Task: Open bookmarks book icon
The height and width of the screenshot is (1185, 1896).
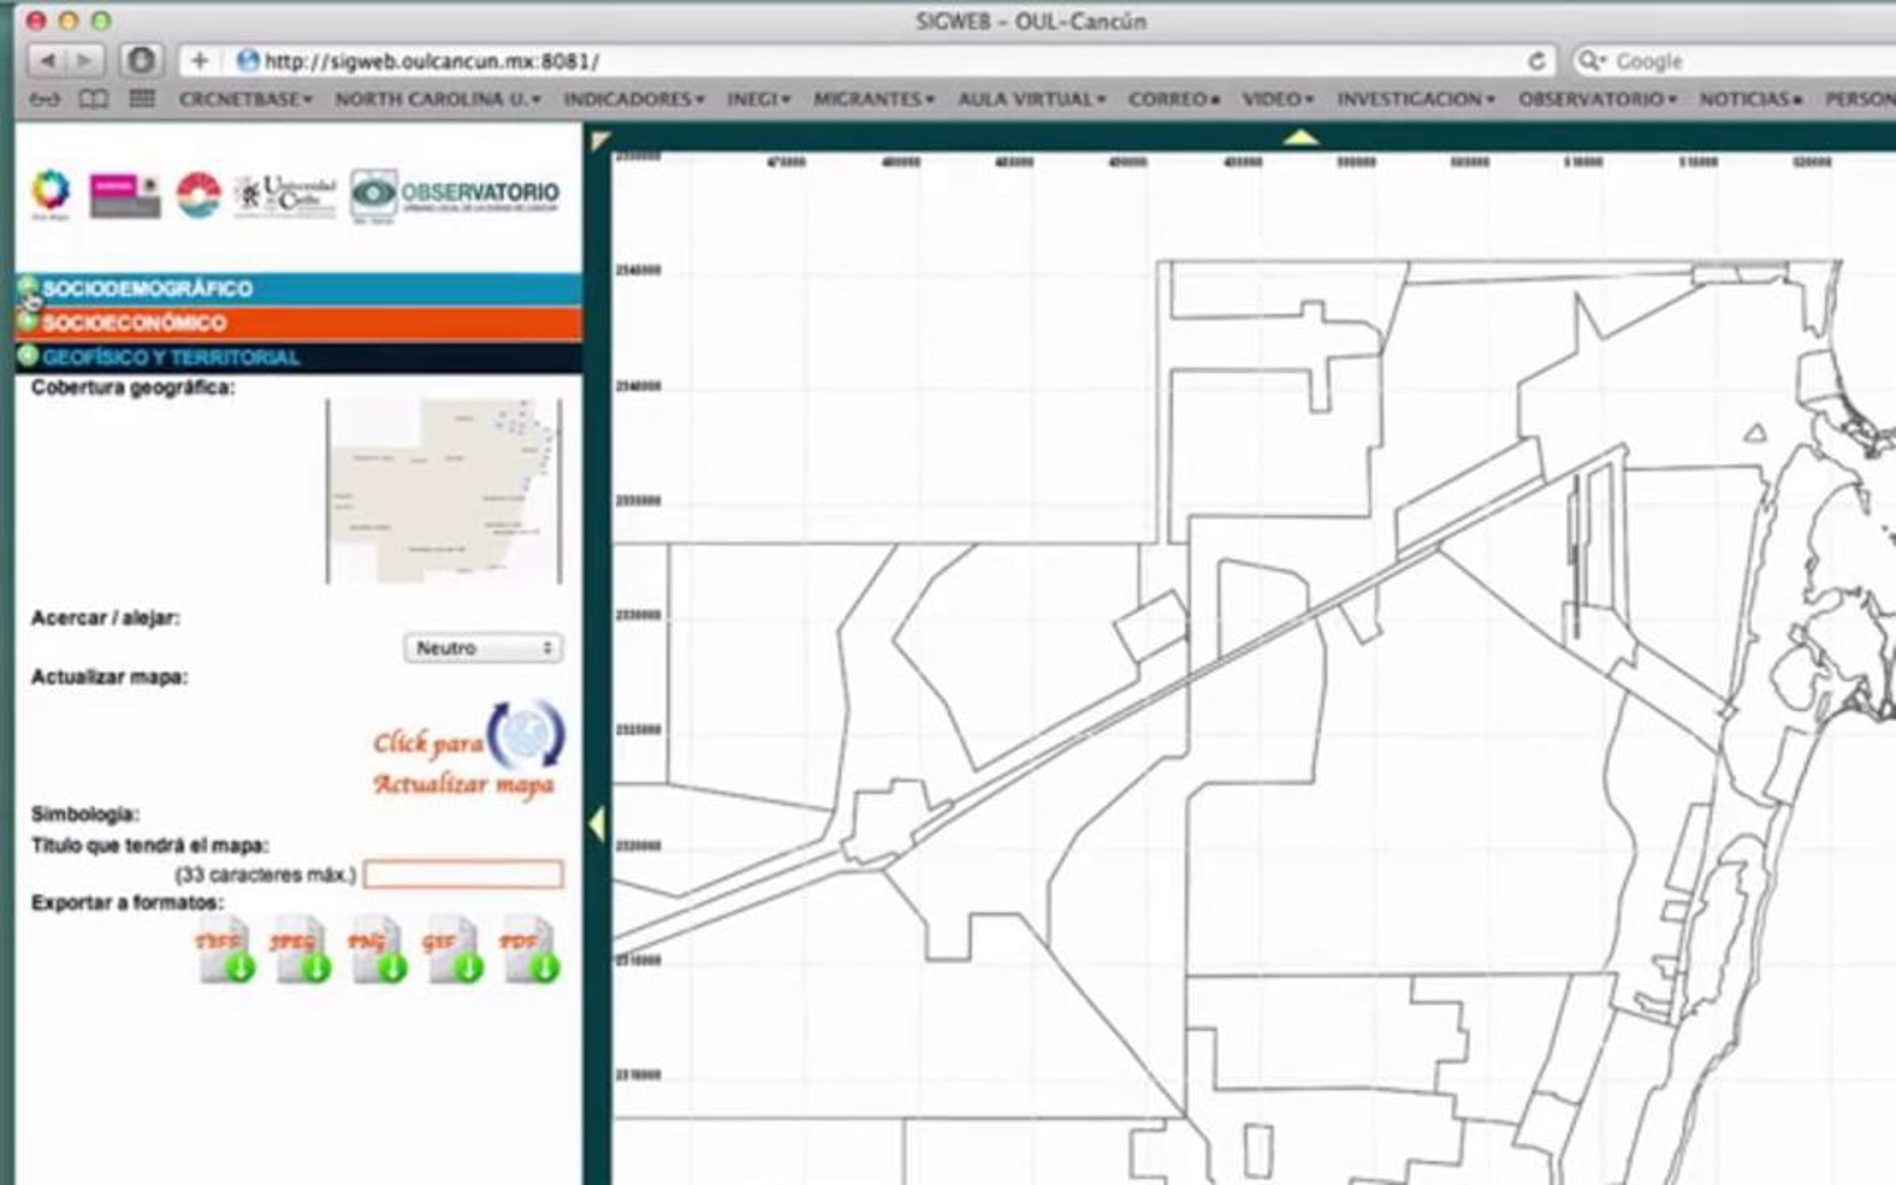Action: pos(93,99)
